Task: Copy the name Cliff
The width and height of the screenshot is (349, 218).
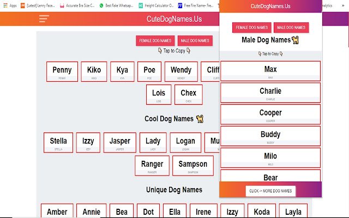Action: (210, 71)
